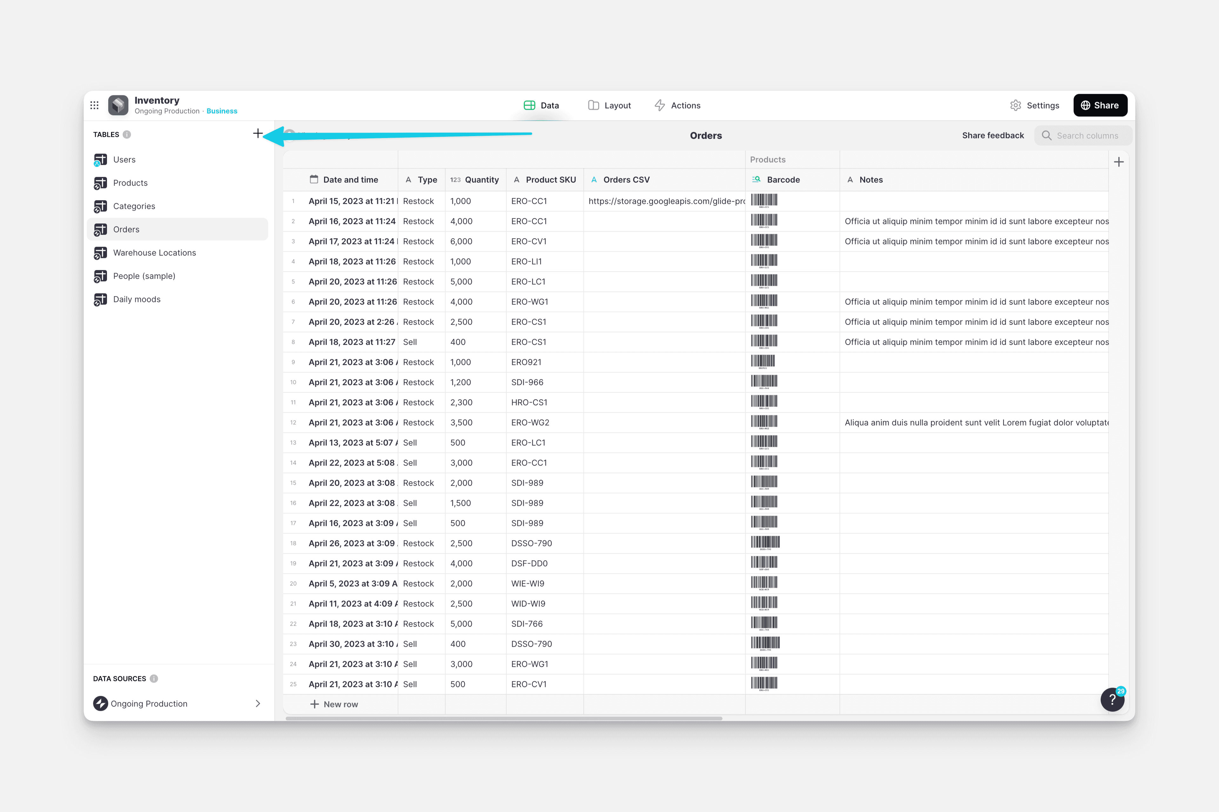Screen dimensions: 1219x812
Task: Switch to the Data tab
Action: [x=541, y=106]
